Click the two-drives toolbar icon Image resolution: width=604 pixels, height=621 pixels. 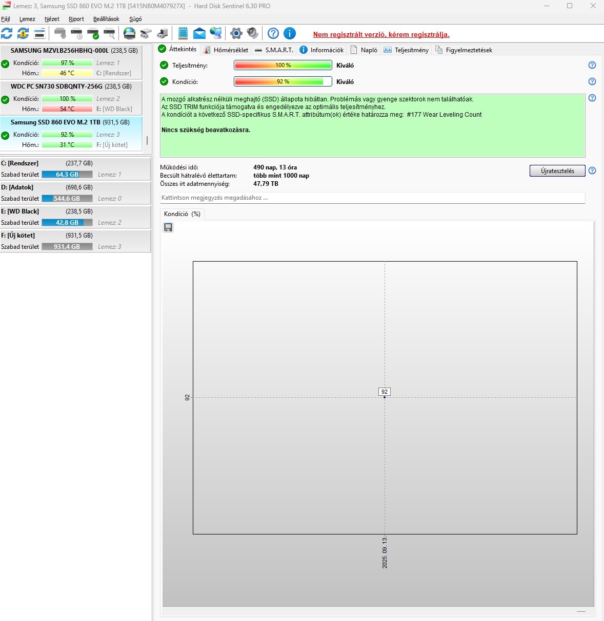146,34
